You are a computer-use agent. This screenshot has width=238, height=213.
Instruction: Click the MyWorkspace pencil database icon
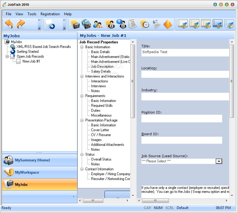point(9,172)
